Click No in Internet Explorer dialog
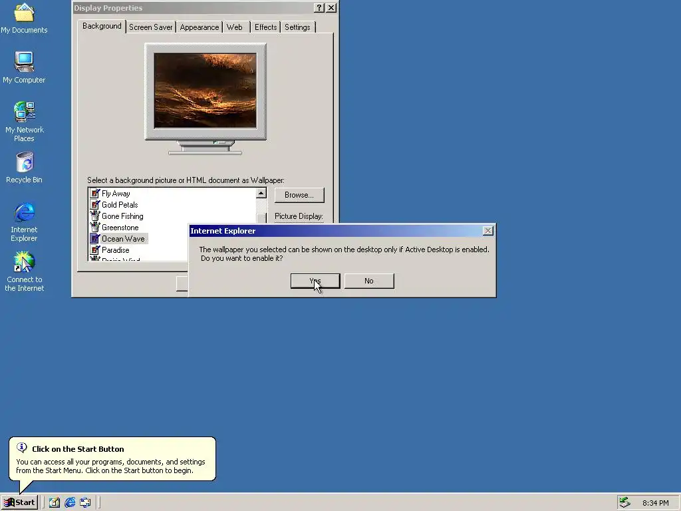Viewport: 681px width, 511px height. 369,281
